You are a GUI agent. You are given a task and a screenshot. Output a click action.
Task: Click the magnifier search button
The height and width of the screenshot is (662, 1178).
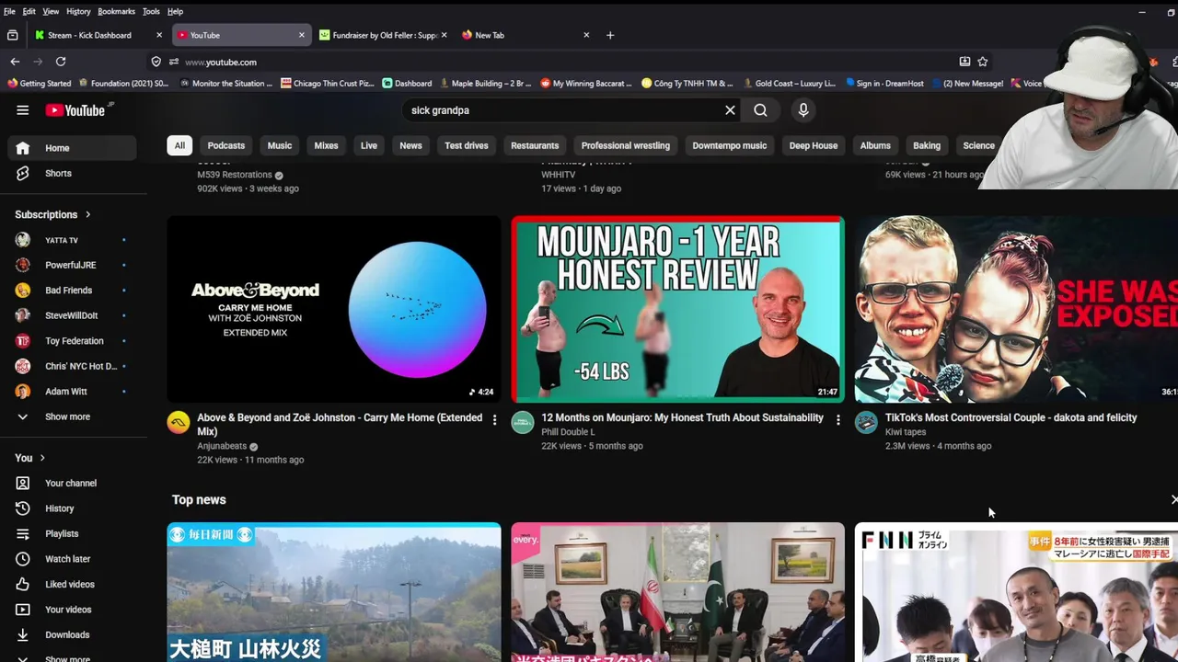[760, 110]
